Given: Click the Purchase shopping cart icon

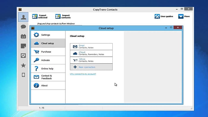Looking at the screenshot, I should click(x=36, y=52).
